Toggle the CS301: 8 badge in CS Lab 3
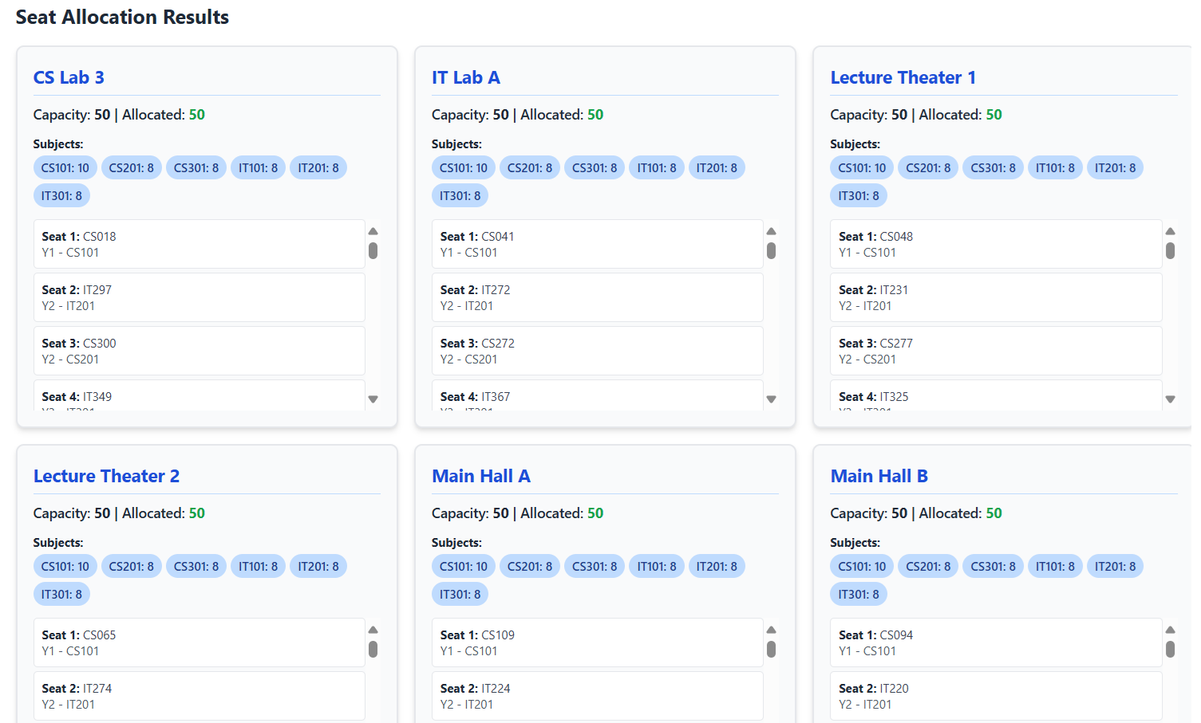1201x723 pixels. tap(196, 167)
